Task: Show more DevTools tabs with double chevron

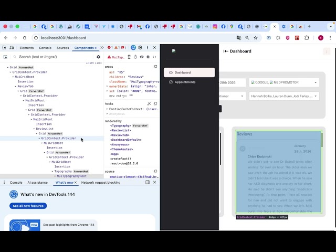Action: pyautogui.click(x=102, y=48)
